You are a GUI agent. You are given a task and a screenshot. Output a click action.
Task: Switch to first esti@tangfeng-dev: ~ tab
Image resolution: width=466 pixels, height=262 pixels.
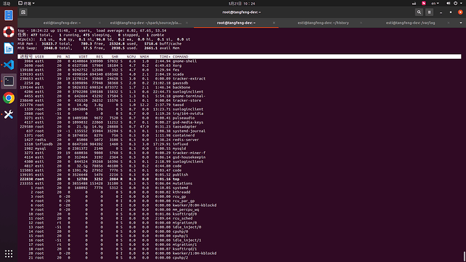(62, 23)
